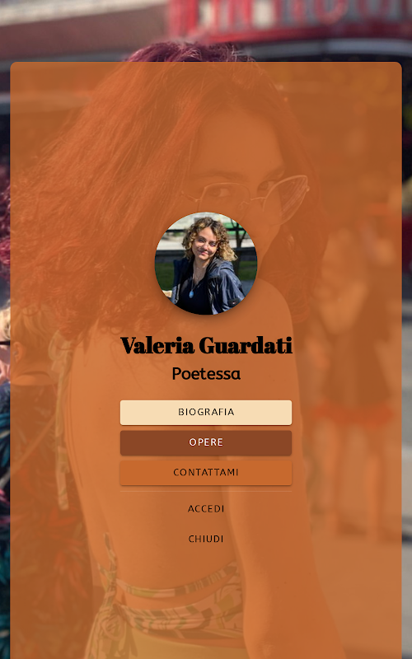Image resolution: width=412 pixels, height=659 pixels.
Task: Click the thin divider above Accedi
Action: tap(206, 491)
